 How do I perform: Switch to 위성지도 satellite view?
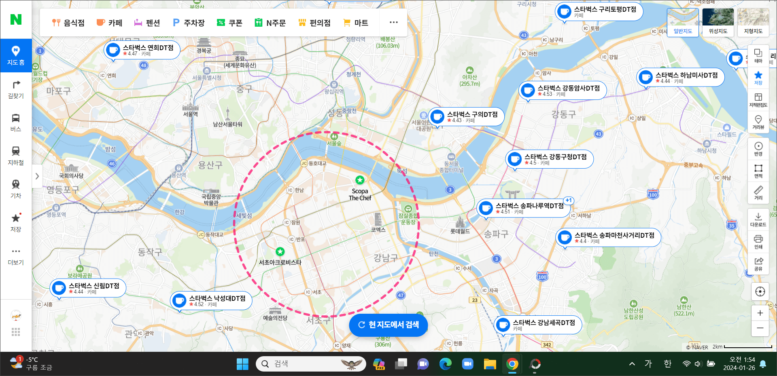click(x=718, y=22)
